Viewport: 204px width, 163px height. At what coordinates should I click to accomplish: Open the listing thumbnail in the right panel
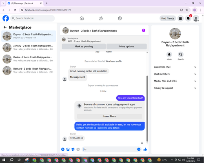[175, 33]
